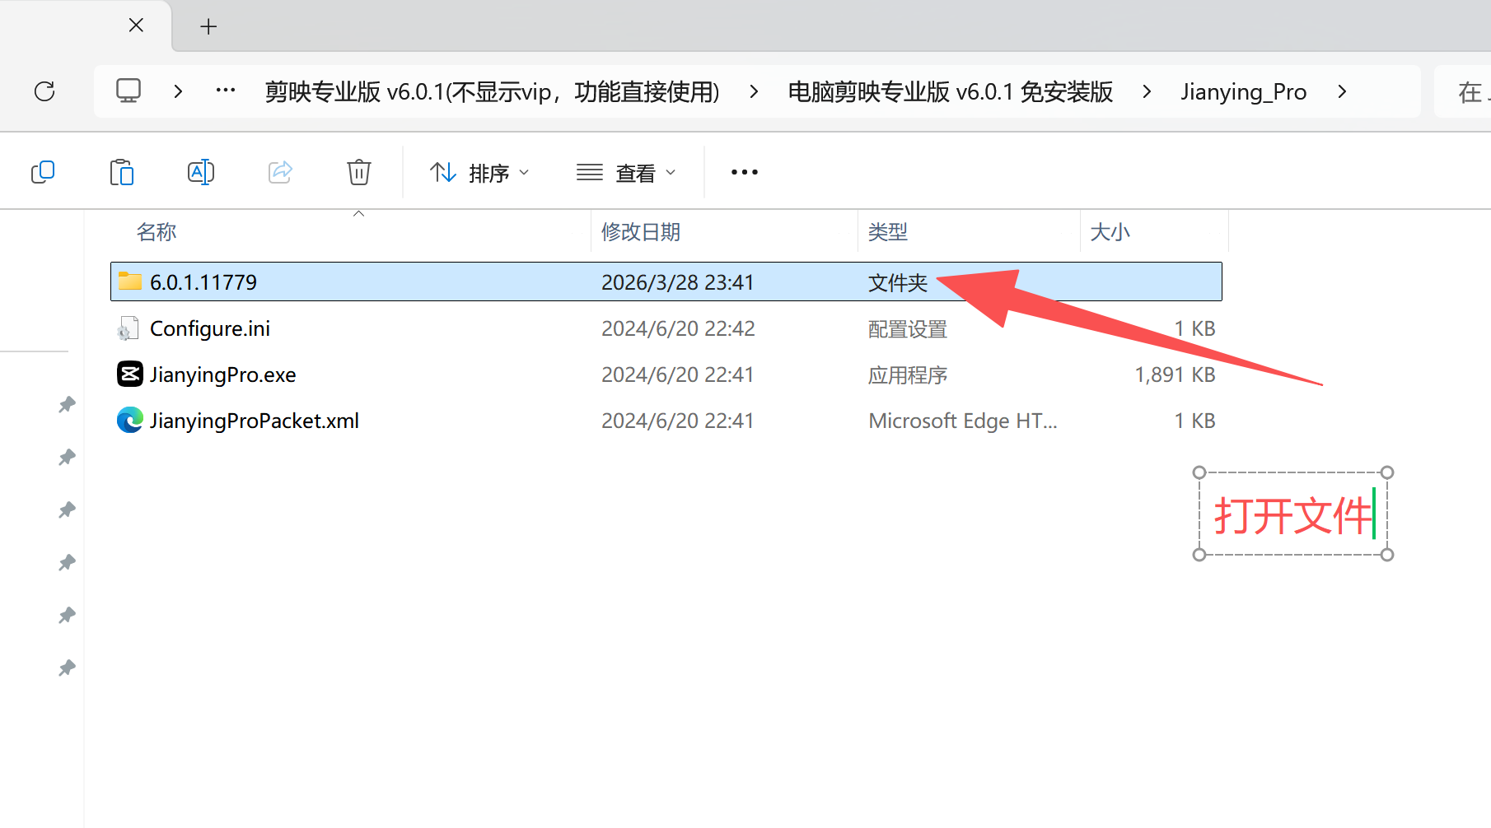Select the Configure.ini file name

click(x=210, y=329)
